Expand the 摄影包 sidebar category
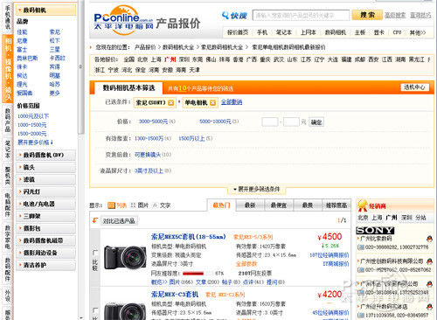This screenshot has width=437, height=320. [46, 228]
